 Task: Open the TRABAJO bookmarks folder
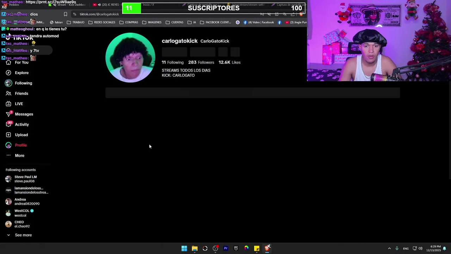[75, 22]
